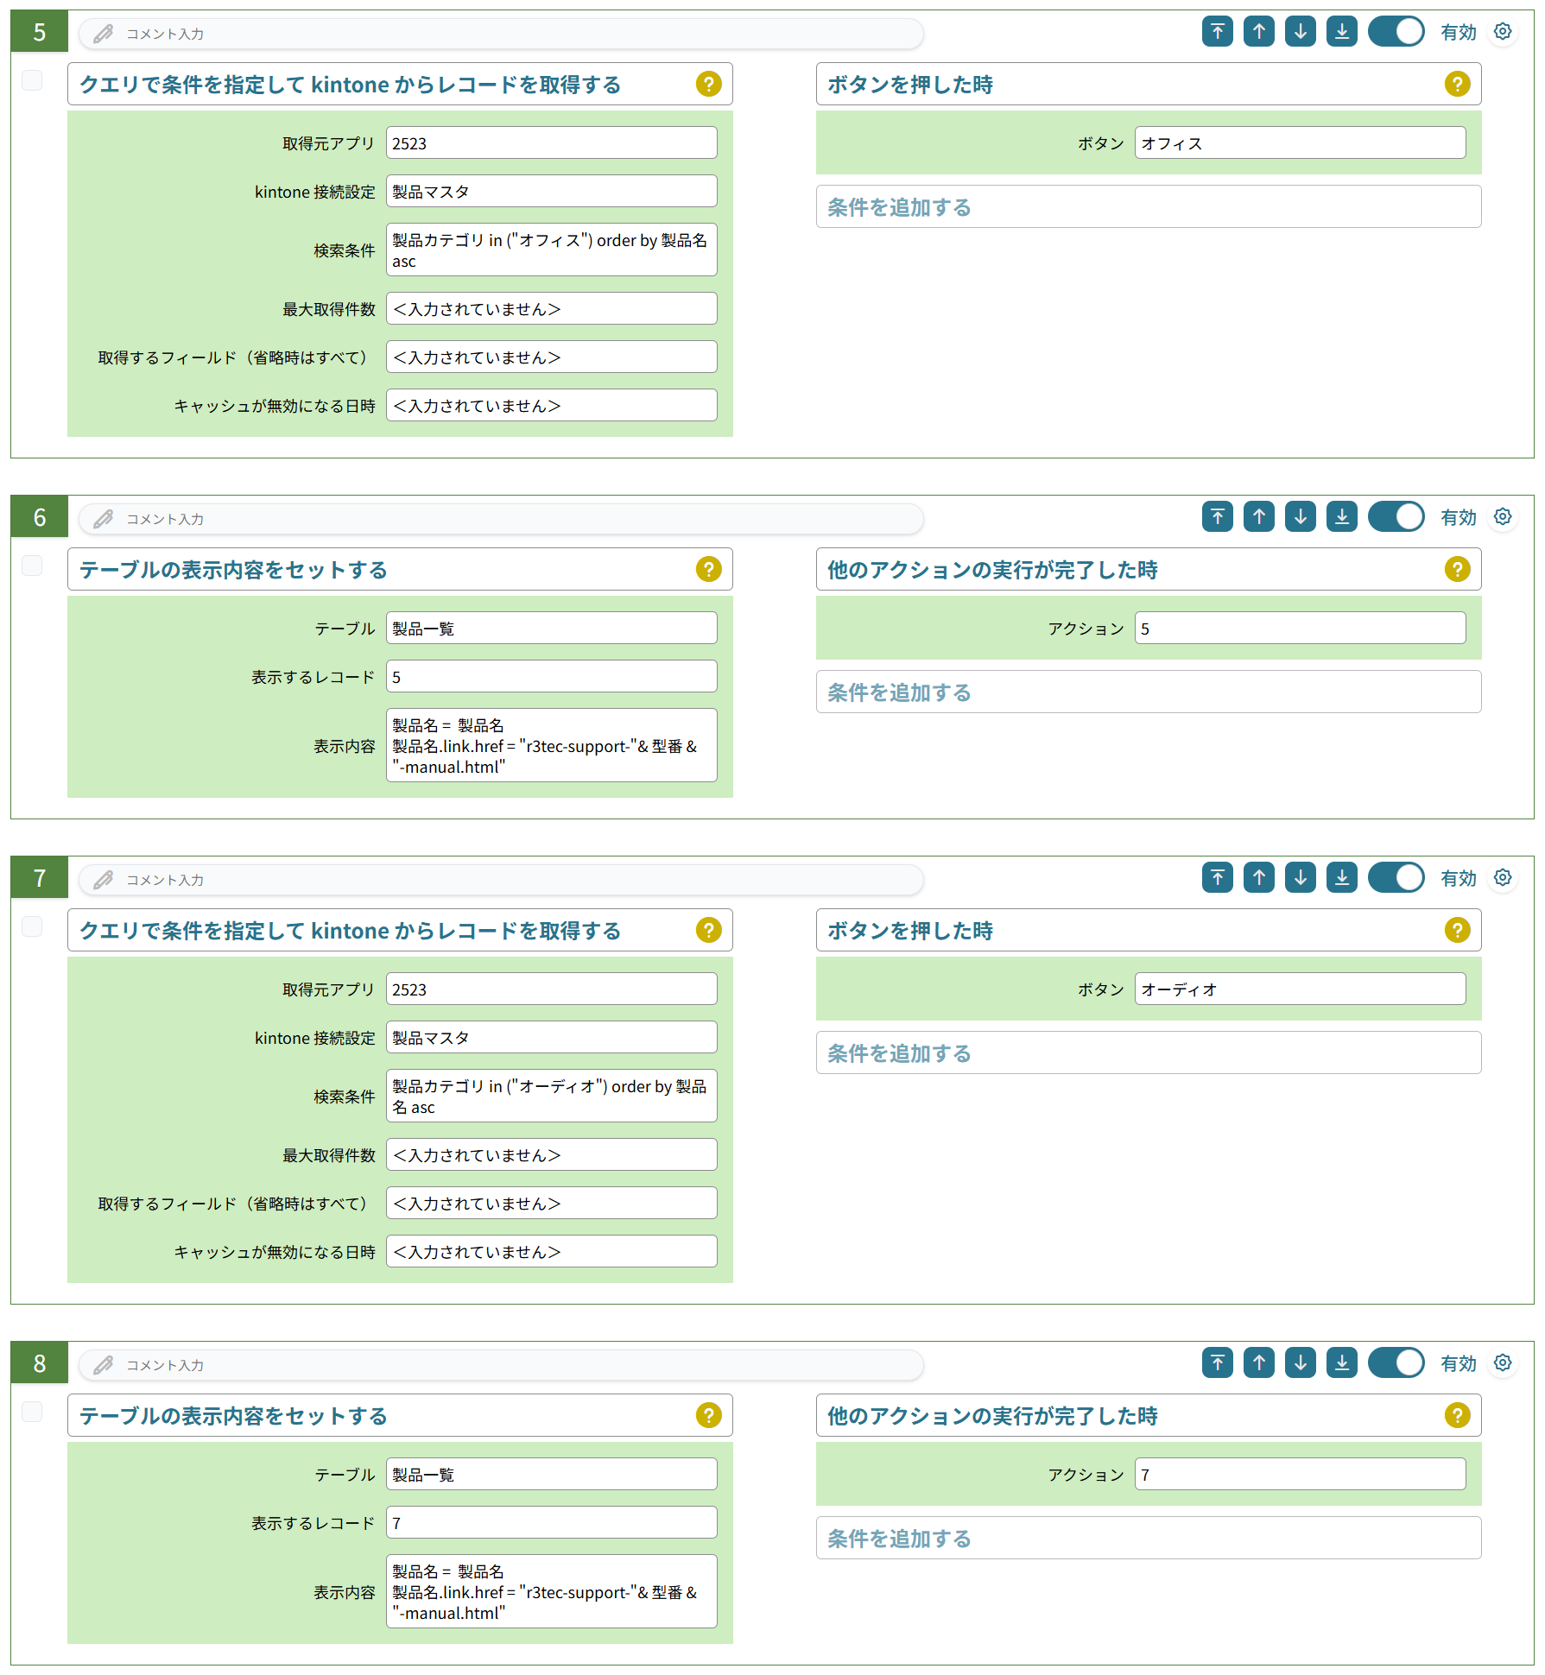The height and width of the screenshot is (1675, 1545).
Task: Move row 6 to the top
Action: tap(1217, 517)
